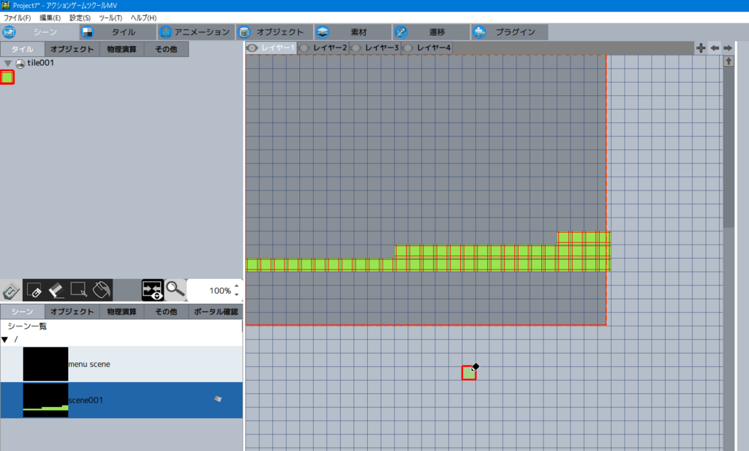749x451 pixels.
Task: Click the menu scene black thumbnail
Action: pos(45,364)
